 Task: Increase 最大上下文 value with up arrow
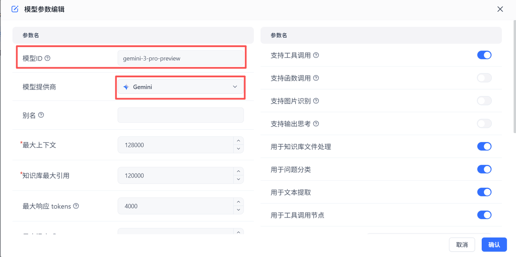(238, 141)
